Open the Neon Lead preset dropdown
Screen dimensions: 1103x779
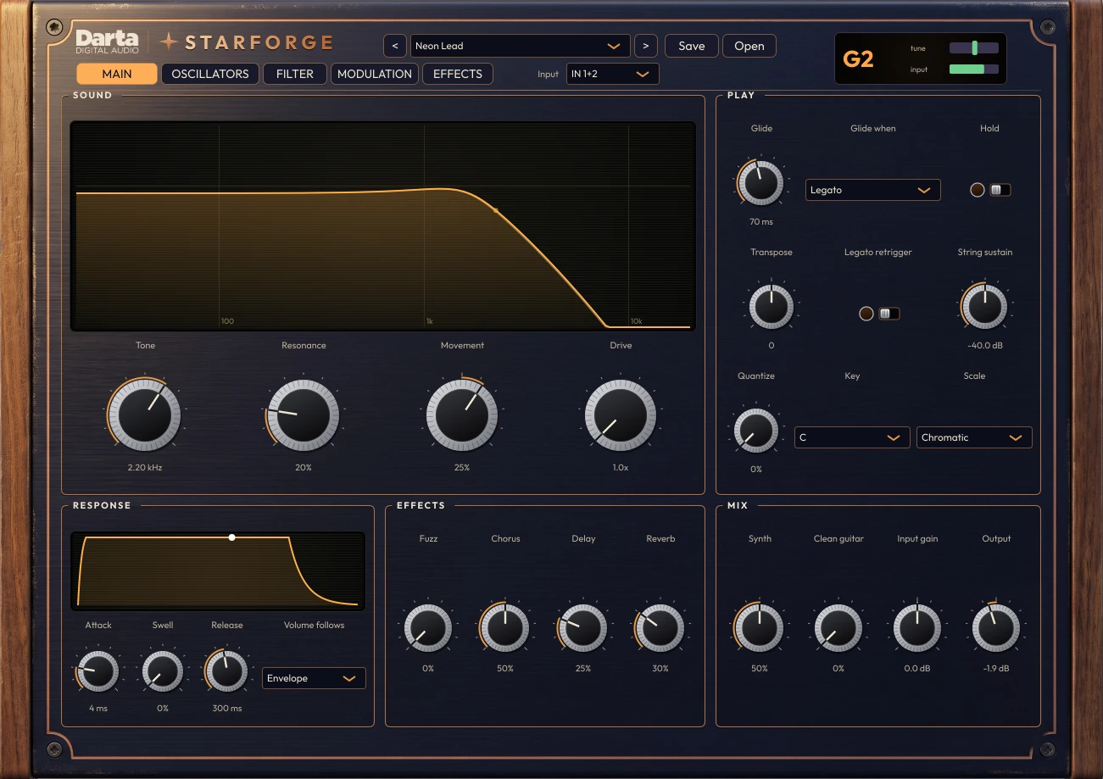pyautogui.click(x=521, y=46)
